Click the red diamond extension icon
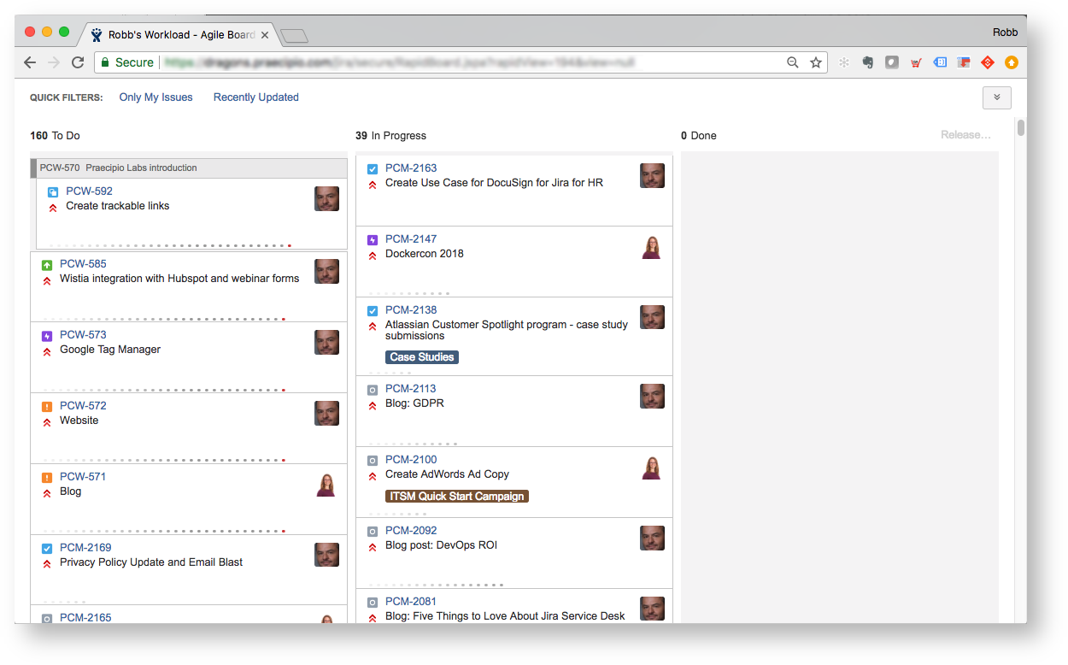The image size is (1068, 665). [988, 62]
